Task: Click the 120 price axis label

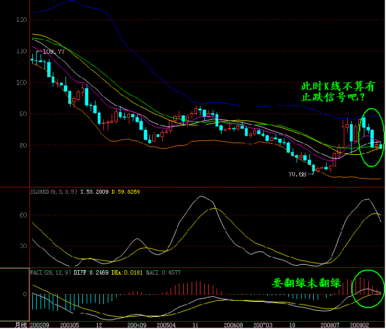Action: click(22, 19)
